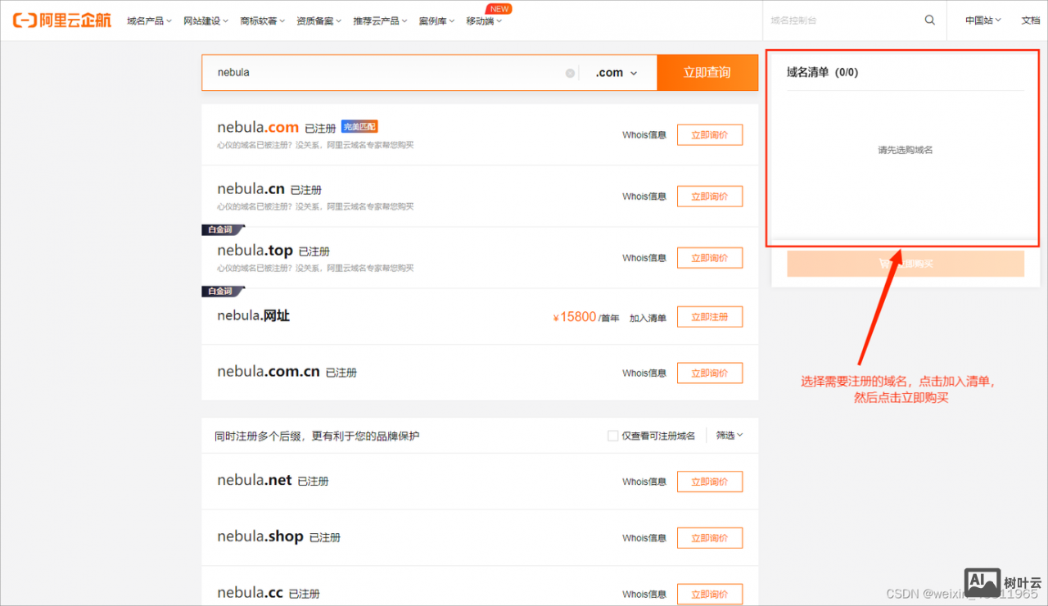
Task: Click the magnifier search icon in header
Action: 929,20
